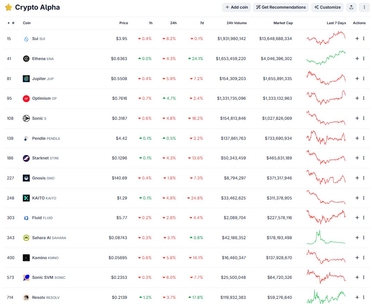Viewport: 373px width, 304px height.
Task: Open the Sonic S row three-dot menu
Action: (x=364, y=118)
